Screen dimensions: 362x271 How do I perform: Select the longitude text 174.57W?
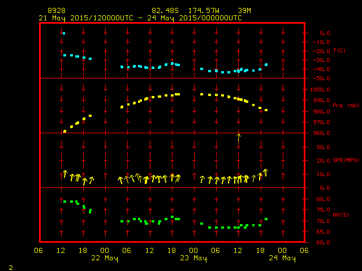point(204,11)
